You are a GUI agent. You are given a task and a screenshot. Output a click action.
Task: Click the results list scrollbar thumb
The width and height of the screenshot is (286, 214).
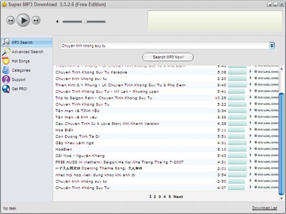(281, 144)
